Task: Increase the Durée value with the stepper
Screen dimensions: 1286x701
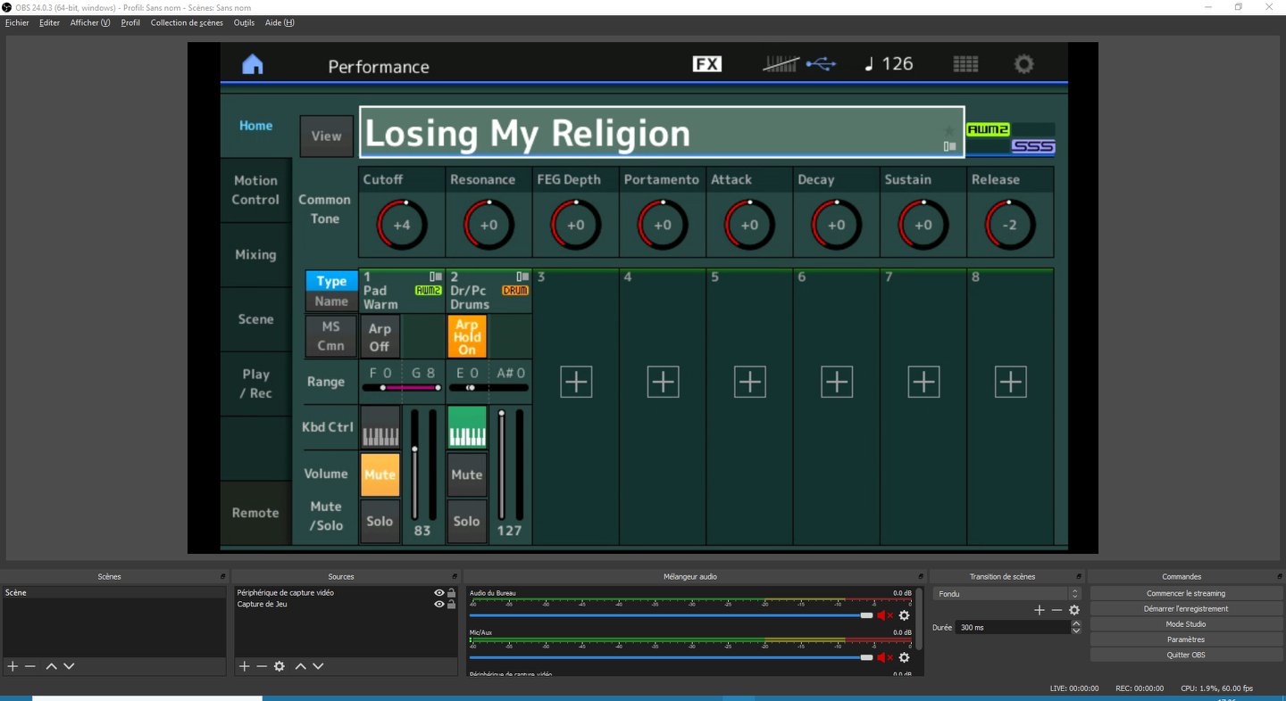Action: pyautogui.click(x=1075, y=623)
